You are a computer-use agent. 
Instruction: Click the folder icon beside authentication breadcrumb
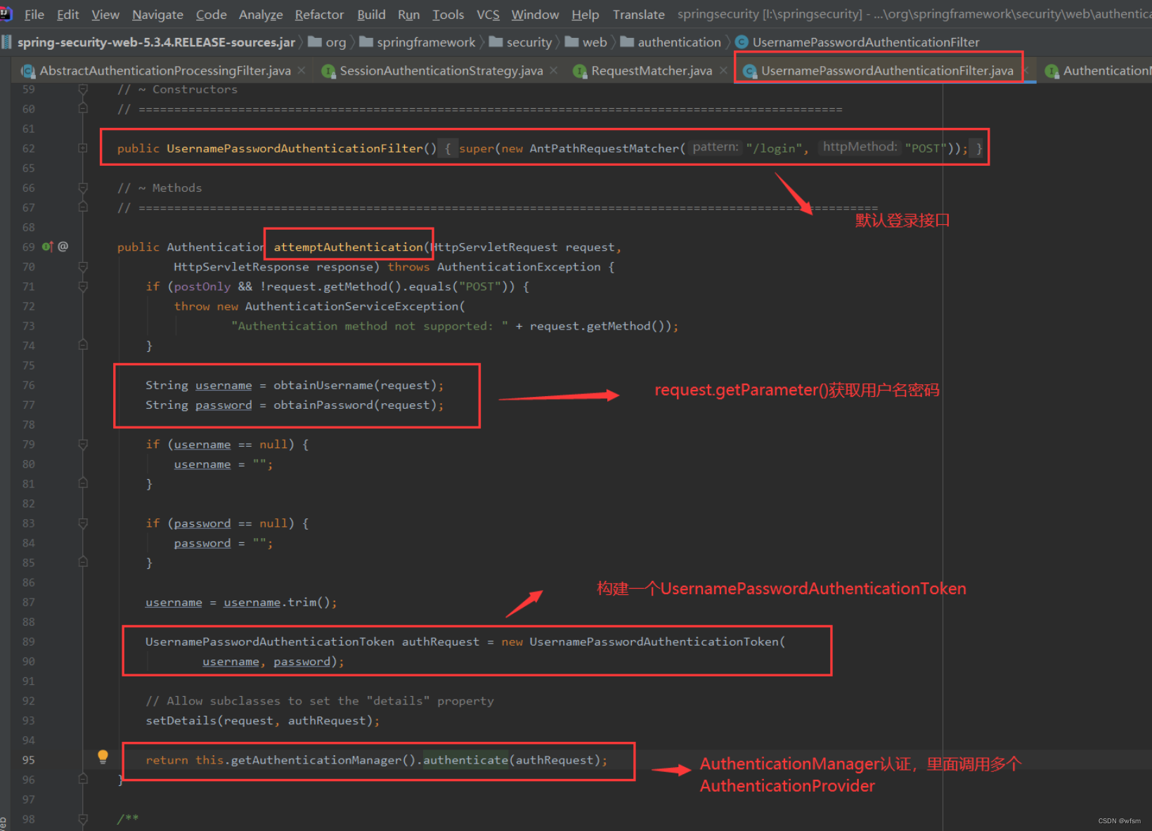click(x=627, y=42)
